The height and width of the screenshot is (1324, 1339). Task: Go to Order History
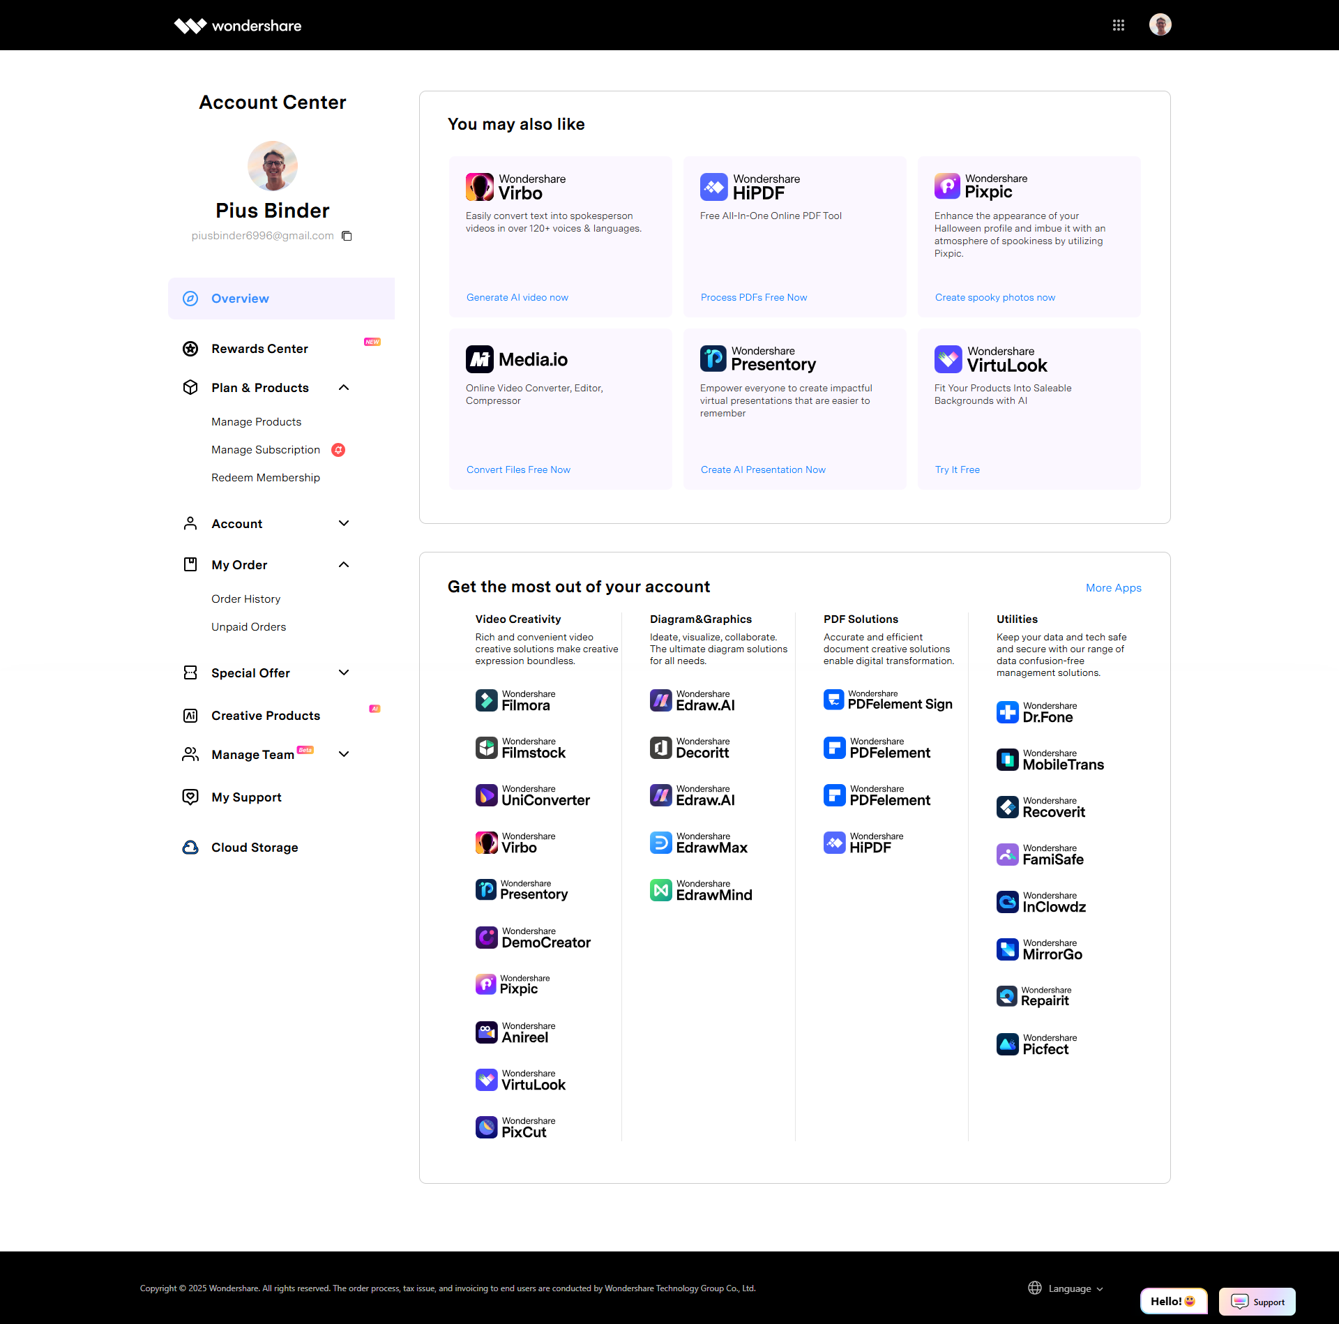click(x=245, y=599)
